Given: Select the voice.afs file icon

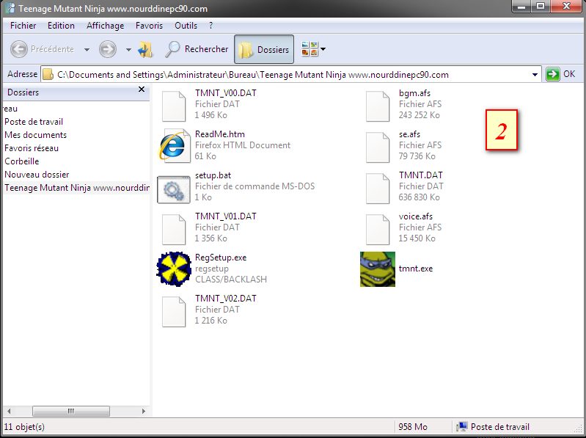Looking at the screenshot, I should [378, 230].
